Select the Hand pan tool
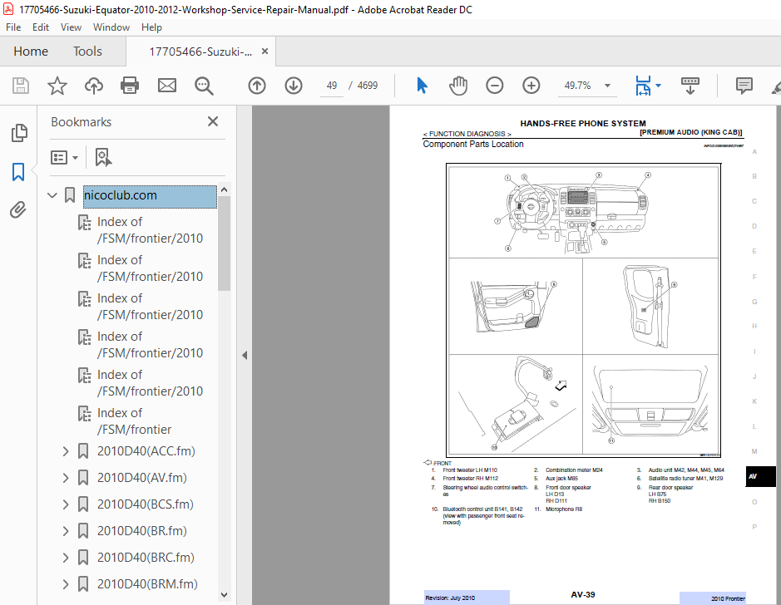Viewport: 781px width, 605px height. (x=458, y=86)
